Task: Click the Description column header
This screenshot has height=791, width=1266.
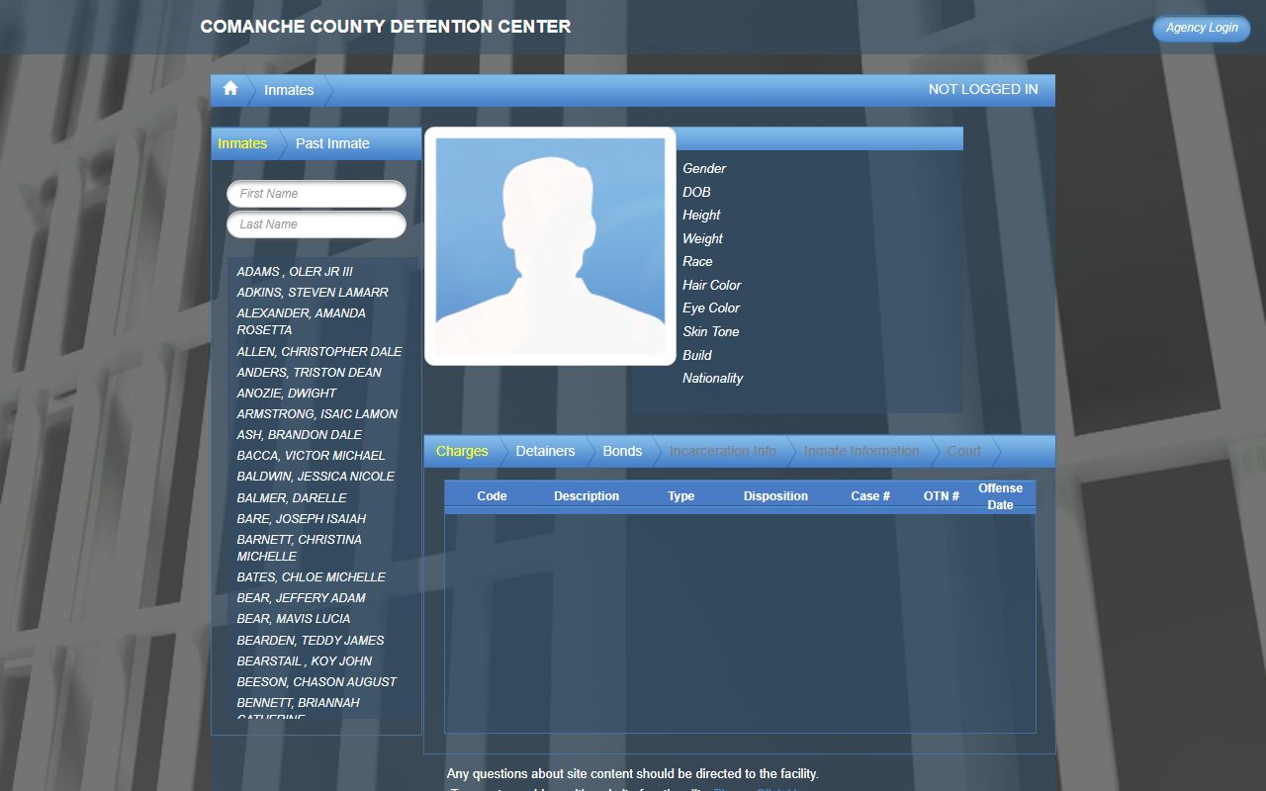Action: [587, 496]
